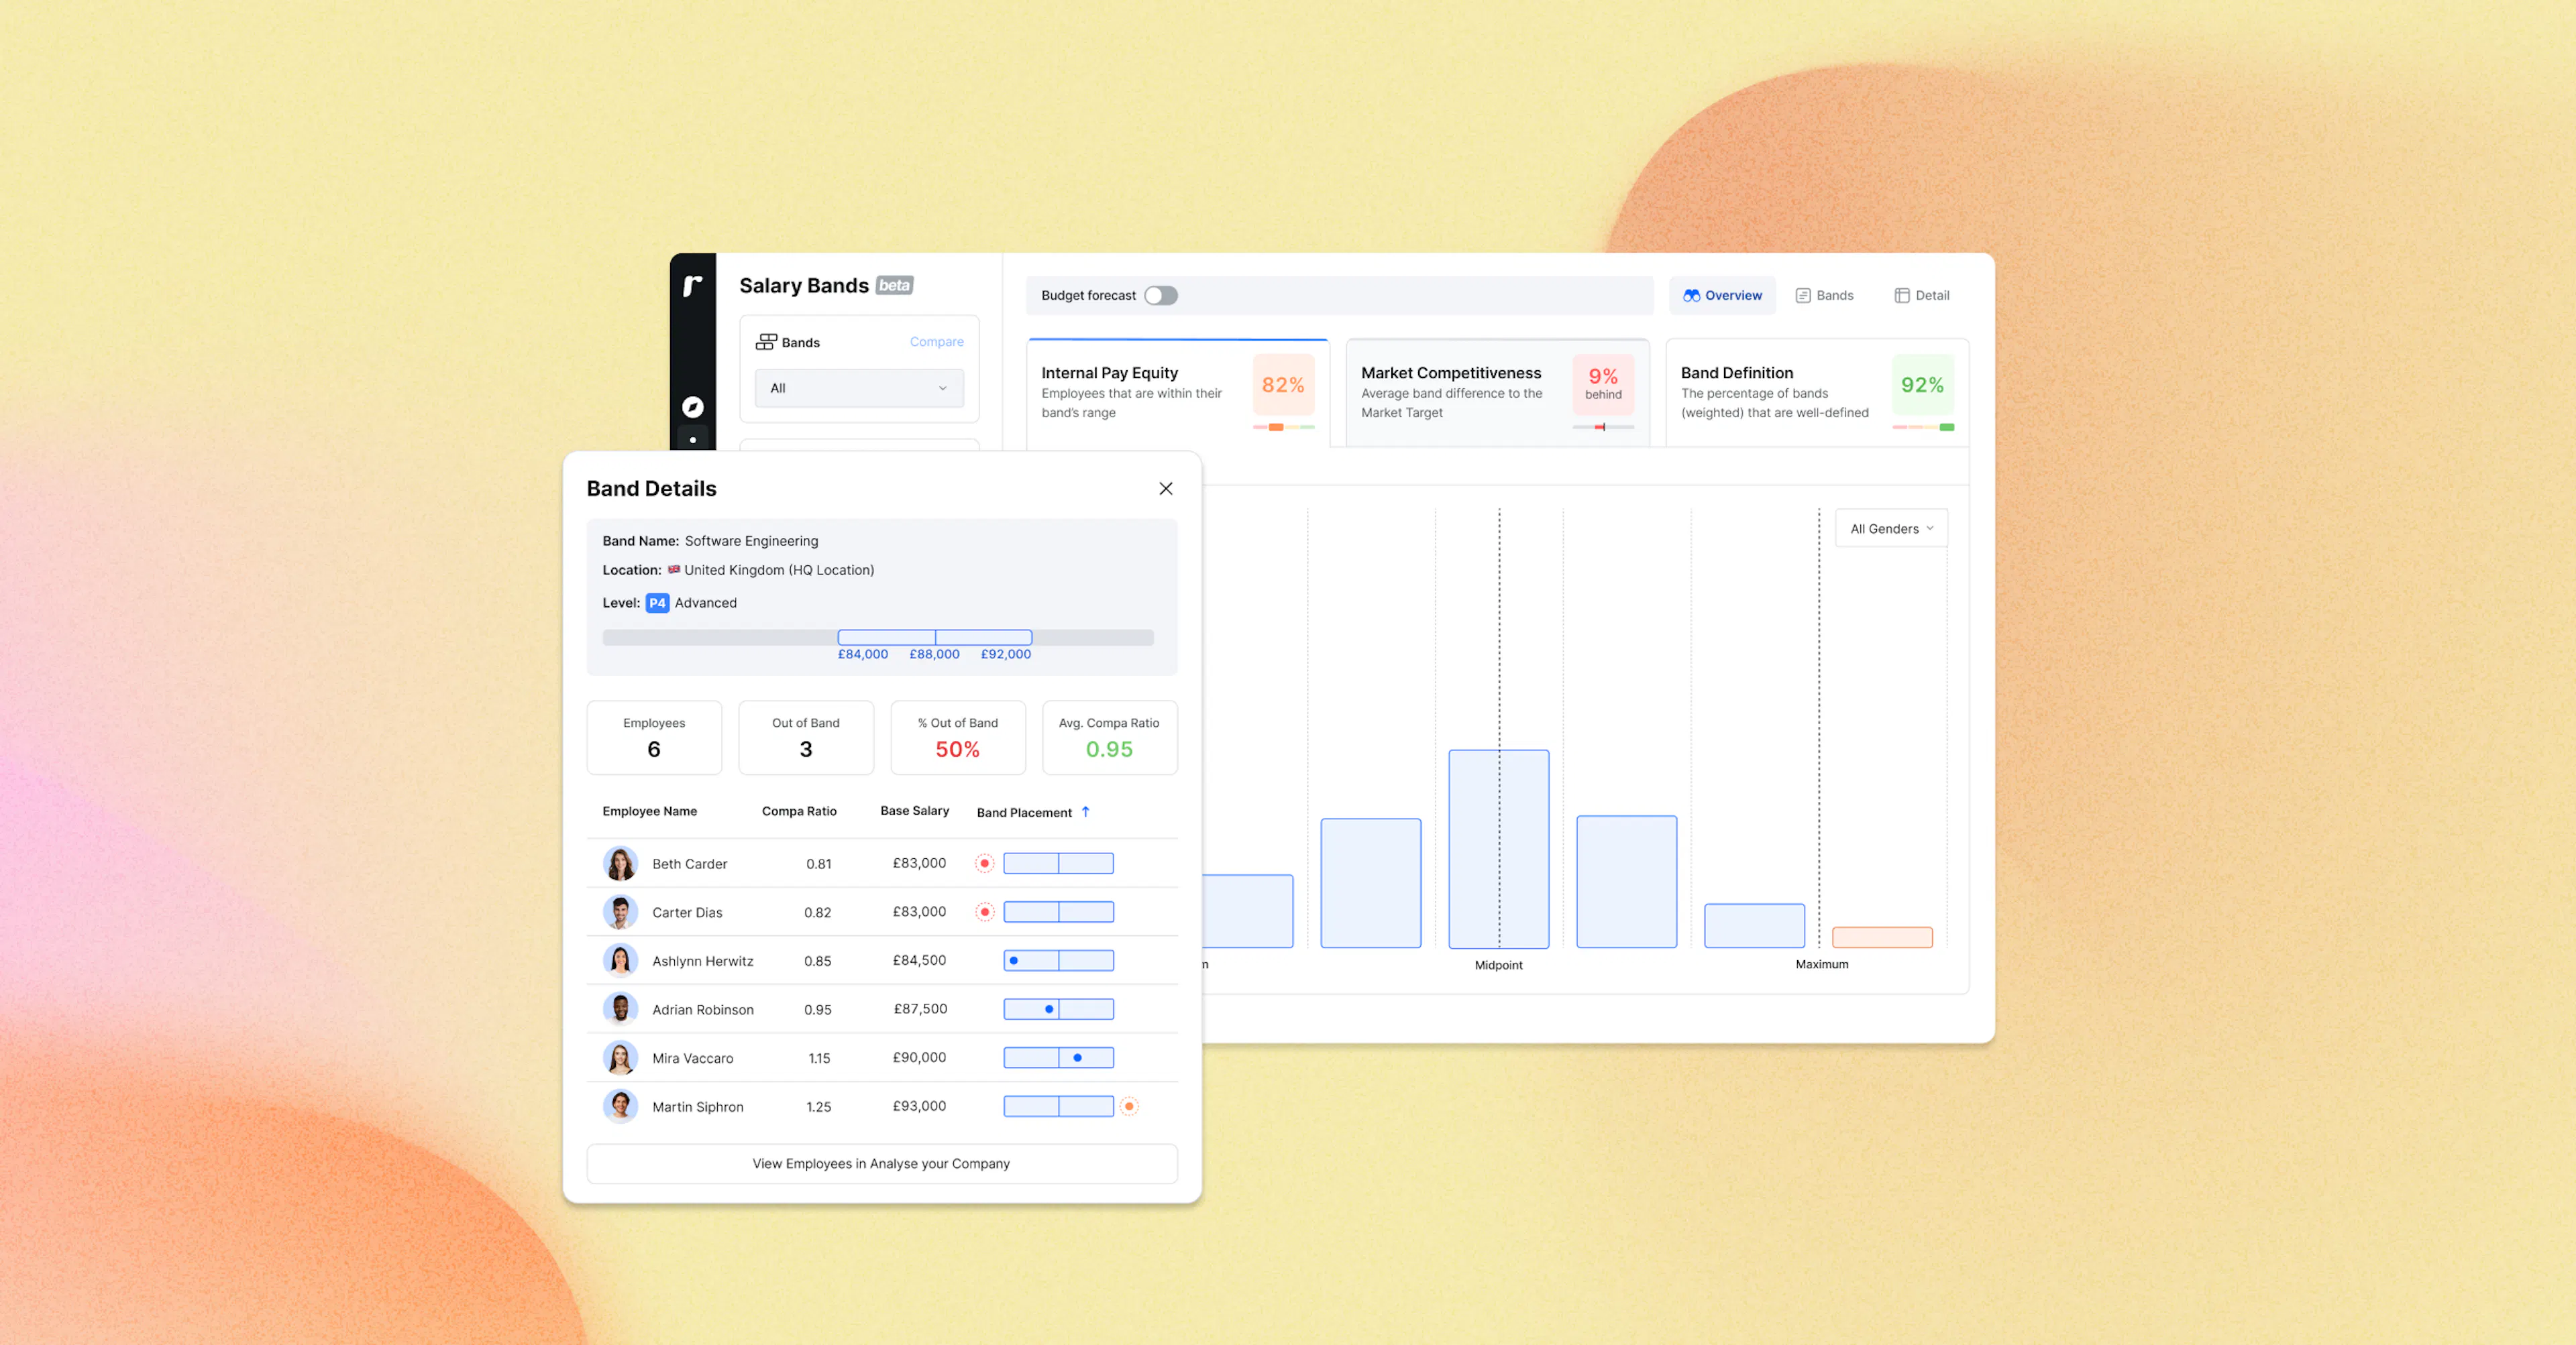Viewport: 2576px width, 1345px height.
Task: Click the compass icon in dark sidebar
Action: click(x=692, y=407)
